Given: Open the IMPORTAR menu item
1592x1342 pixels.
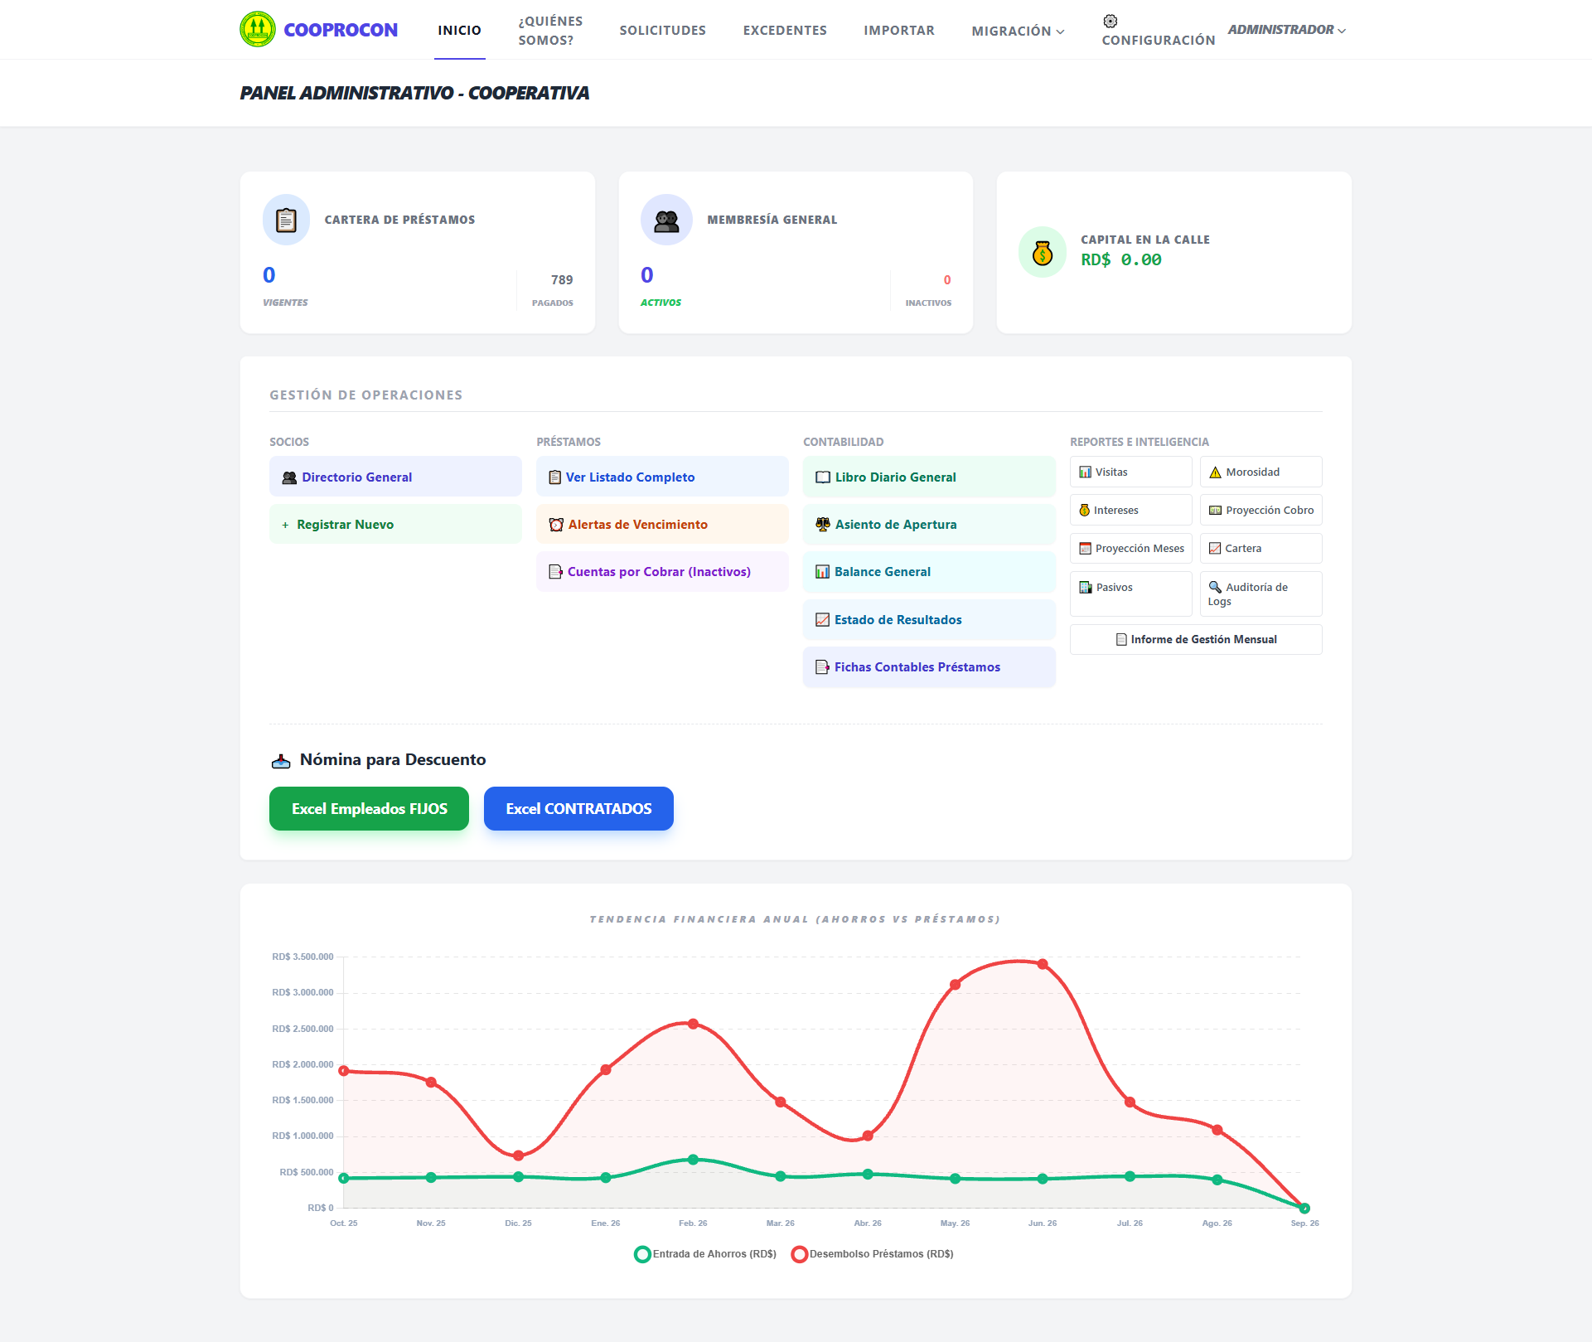Looking at the screenshot, I should point(899,30).
